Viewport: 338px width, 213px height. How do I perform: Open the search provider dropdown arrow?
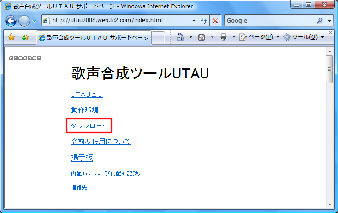(x=330, y=21)
